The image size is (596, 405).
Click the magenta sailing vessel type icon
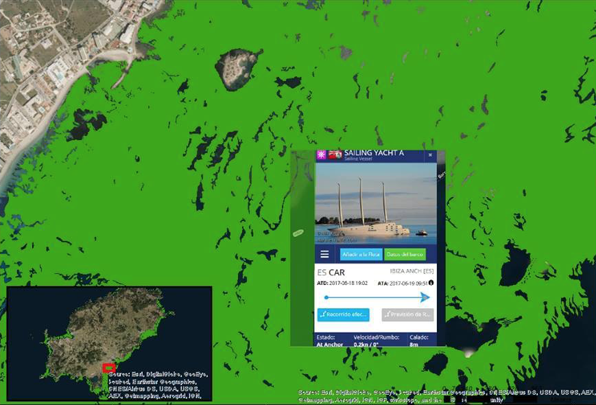pyautogui.click(x=320, y=154)
